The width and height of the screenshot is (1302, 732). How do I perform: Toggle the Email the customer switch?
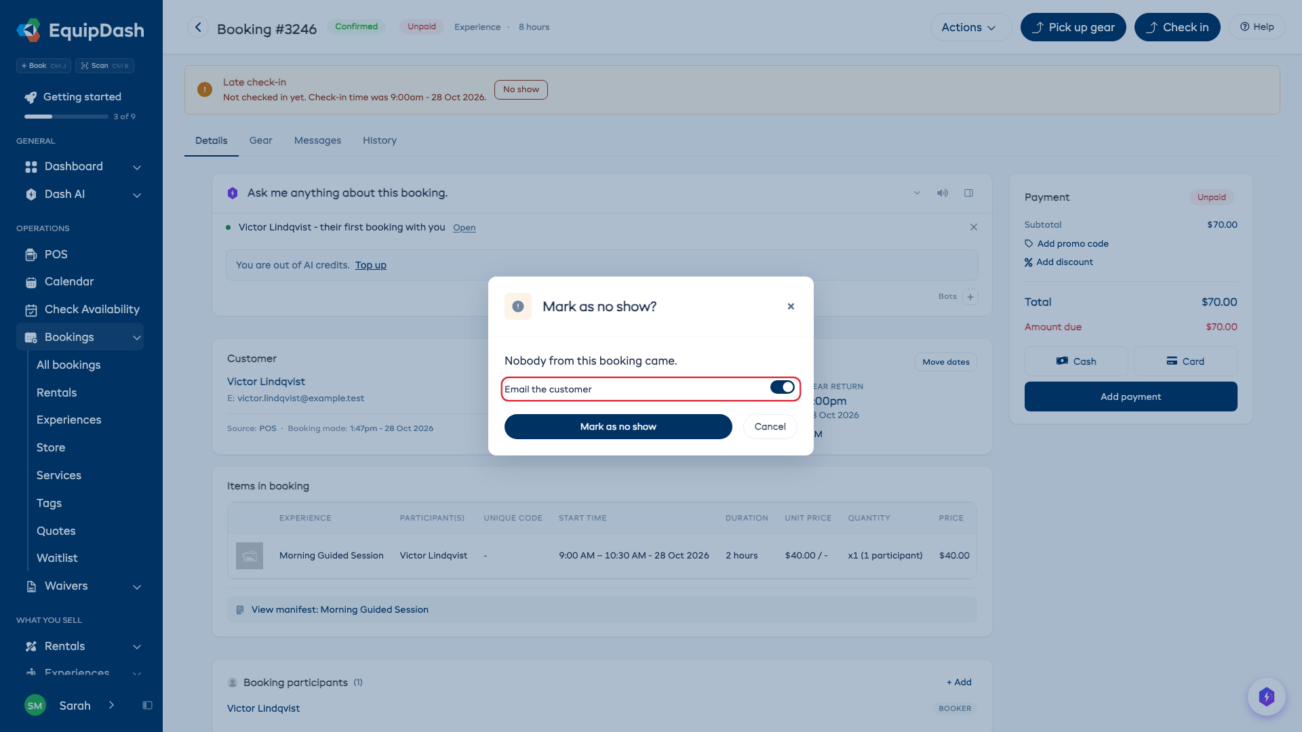782,387
